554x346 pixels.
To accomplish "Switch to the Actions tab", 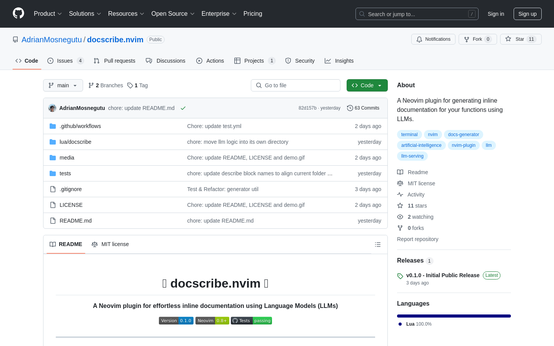I will coord(210,61).
